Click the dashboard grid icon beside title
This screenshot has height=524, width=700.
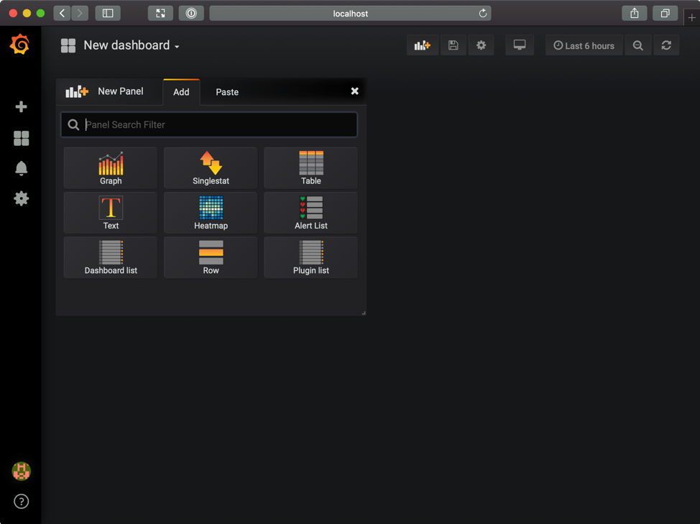click(68, 45)
